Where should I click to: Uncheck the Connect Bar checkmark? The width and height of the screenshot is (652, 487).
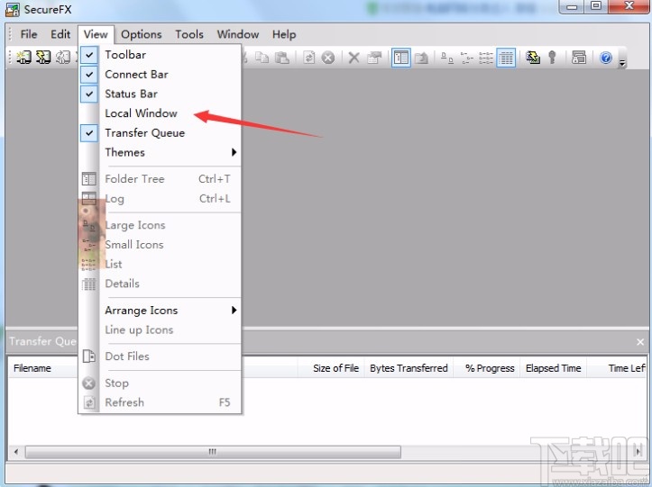(x=89, y=75)
